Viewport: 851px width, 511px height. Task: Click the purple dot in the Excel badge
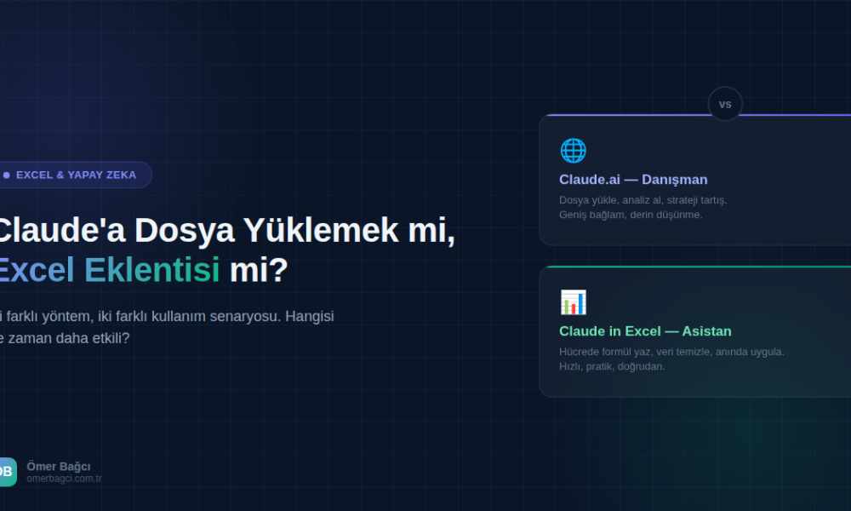coord(7,175)
